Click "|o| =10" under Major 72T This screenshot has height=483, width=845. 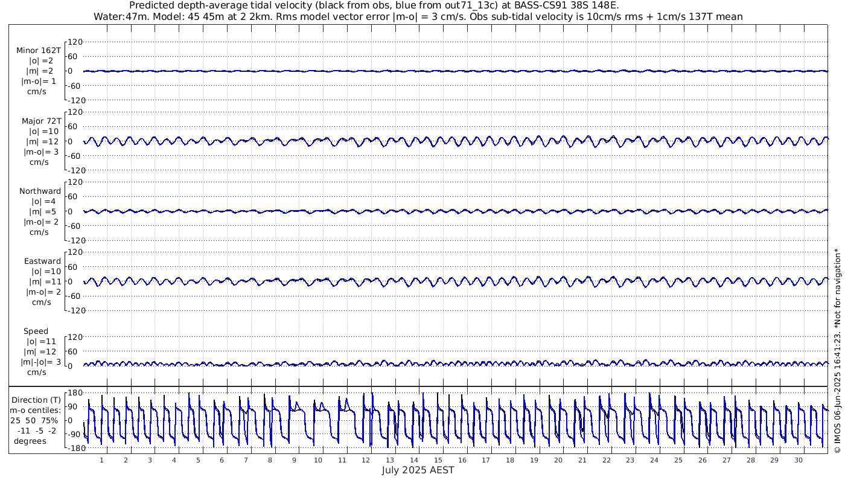pos(44,131)
